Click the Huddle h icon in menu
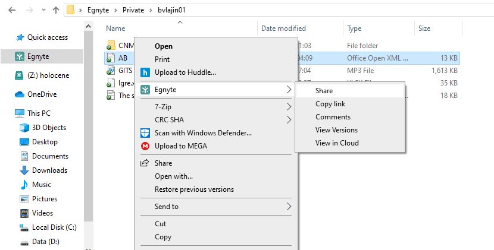The width and height of the screenshot is (494, 250). tap(145, 72)
